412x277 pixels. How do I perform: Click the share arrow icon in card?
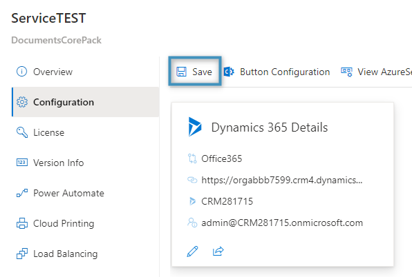pos(218,251)
